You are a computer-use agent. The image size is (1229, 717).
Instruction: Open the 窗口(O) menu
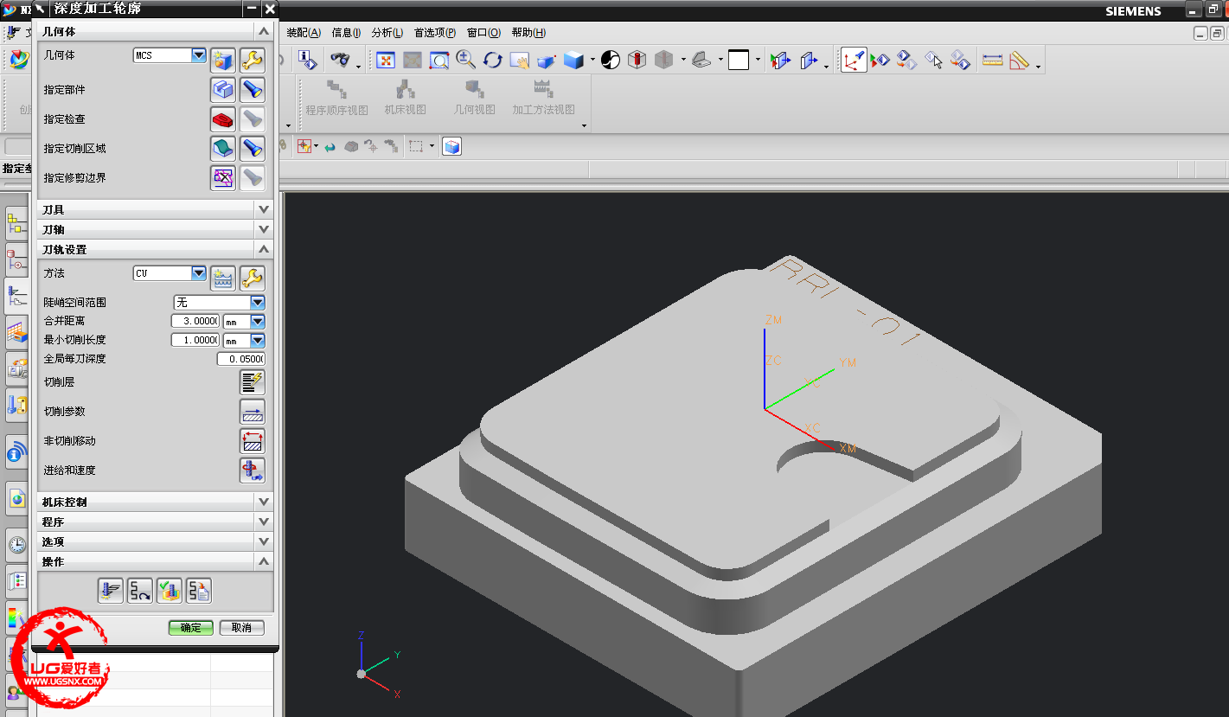point(483,33)
